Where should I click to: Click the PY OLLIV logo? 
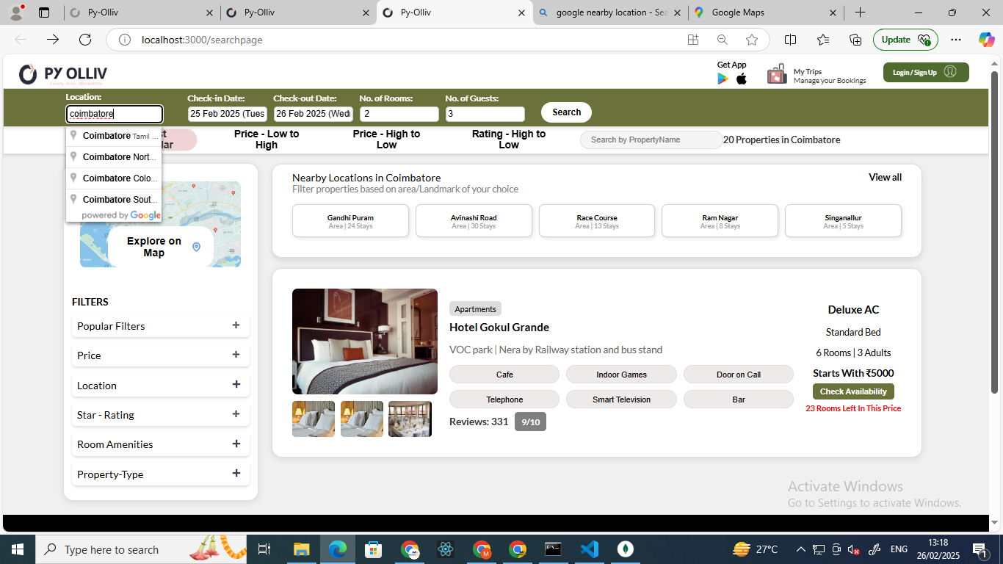pyautogui.click(x=64, y=74)
